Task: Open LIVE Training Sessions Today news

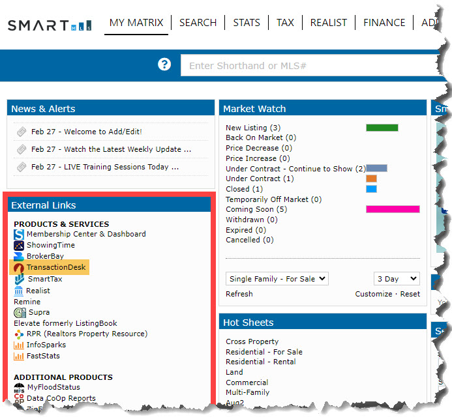Action: coord(105,167)
